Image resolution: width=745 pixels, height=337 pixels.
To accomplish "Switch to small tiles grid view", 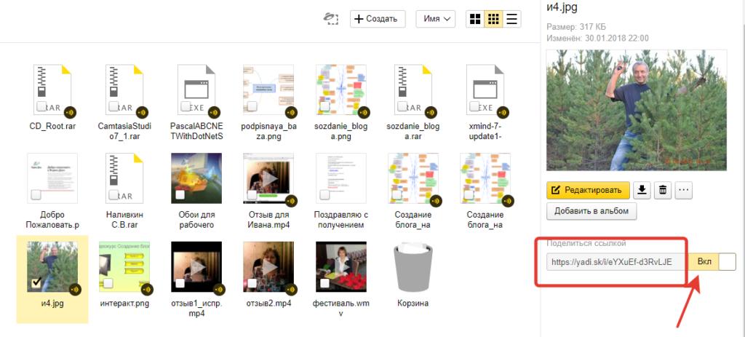I will coord(493,19).
